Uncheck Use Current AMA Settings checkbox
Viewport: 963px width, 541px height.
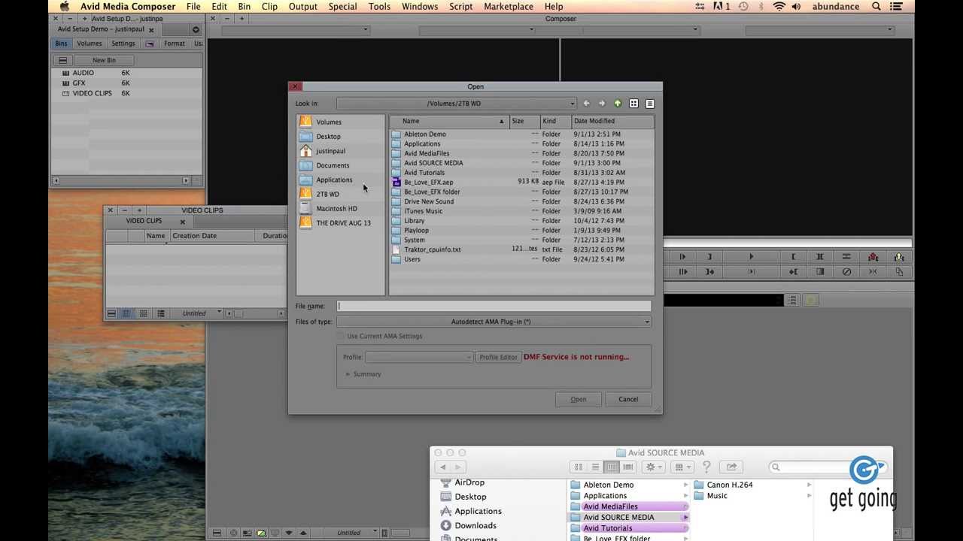coord(341,336)
